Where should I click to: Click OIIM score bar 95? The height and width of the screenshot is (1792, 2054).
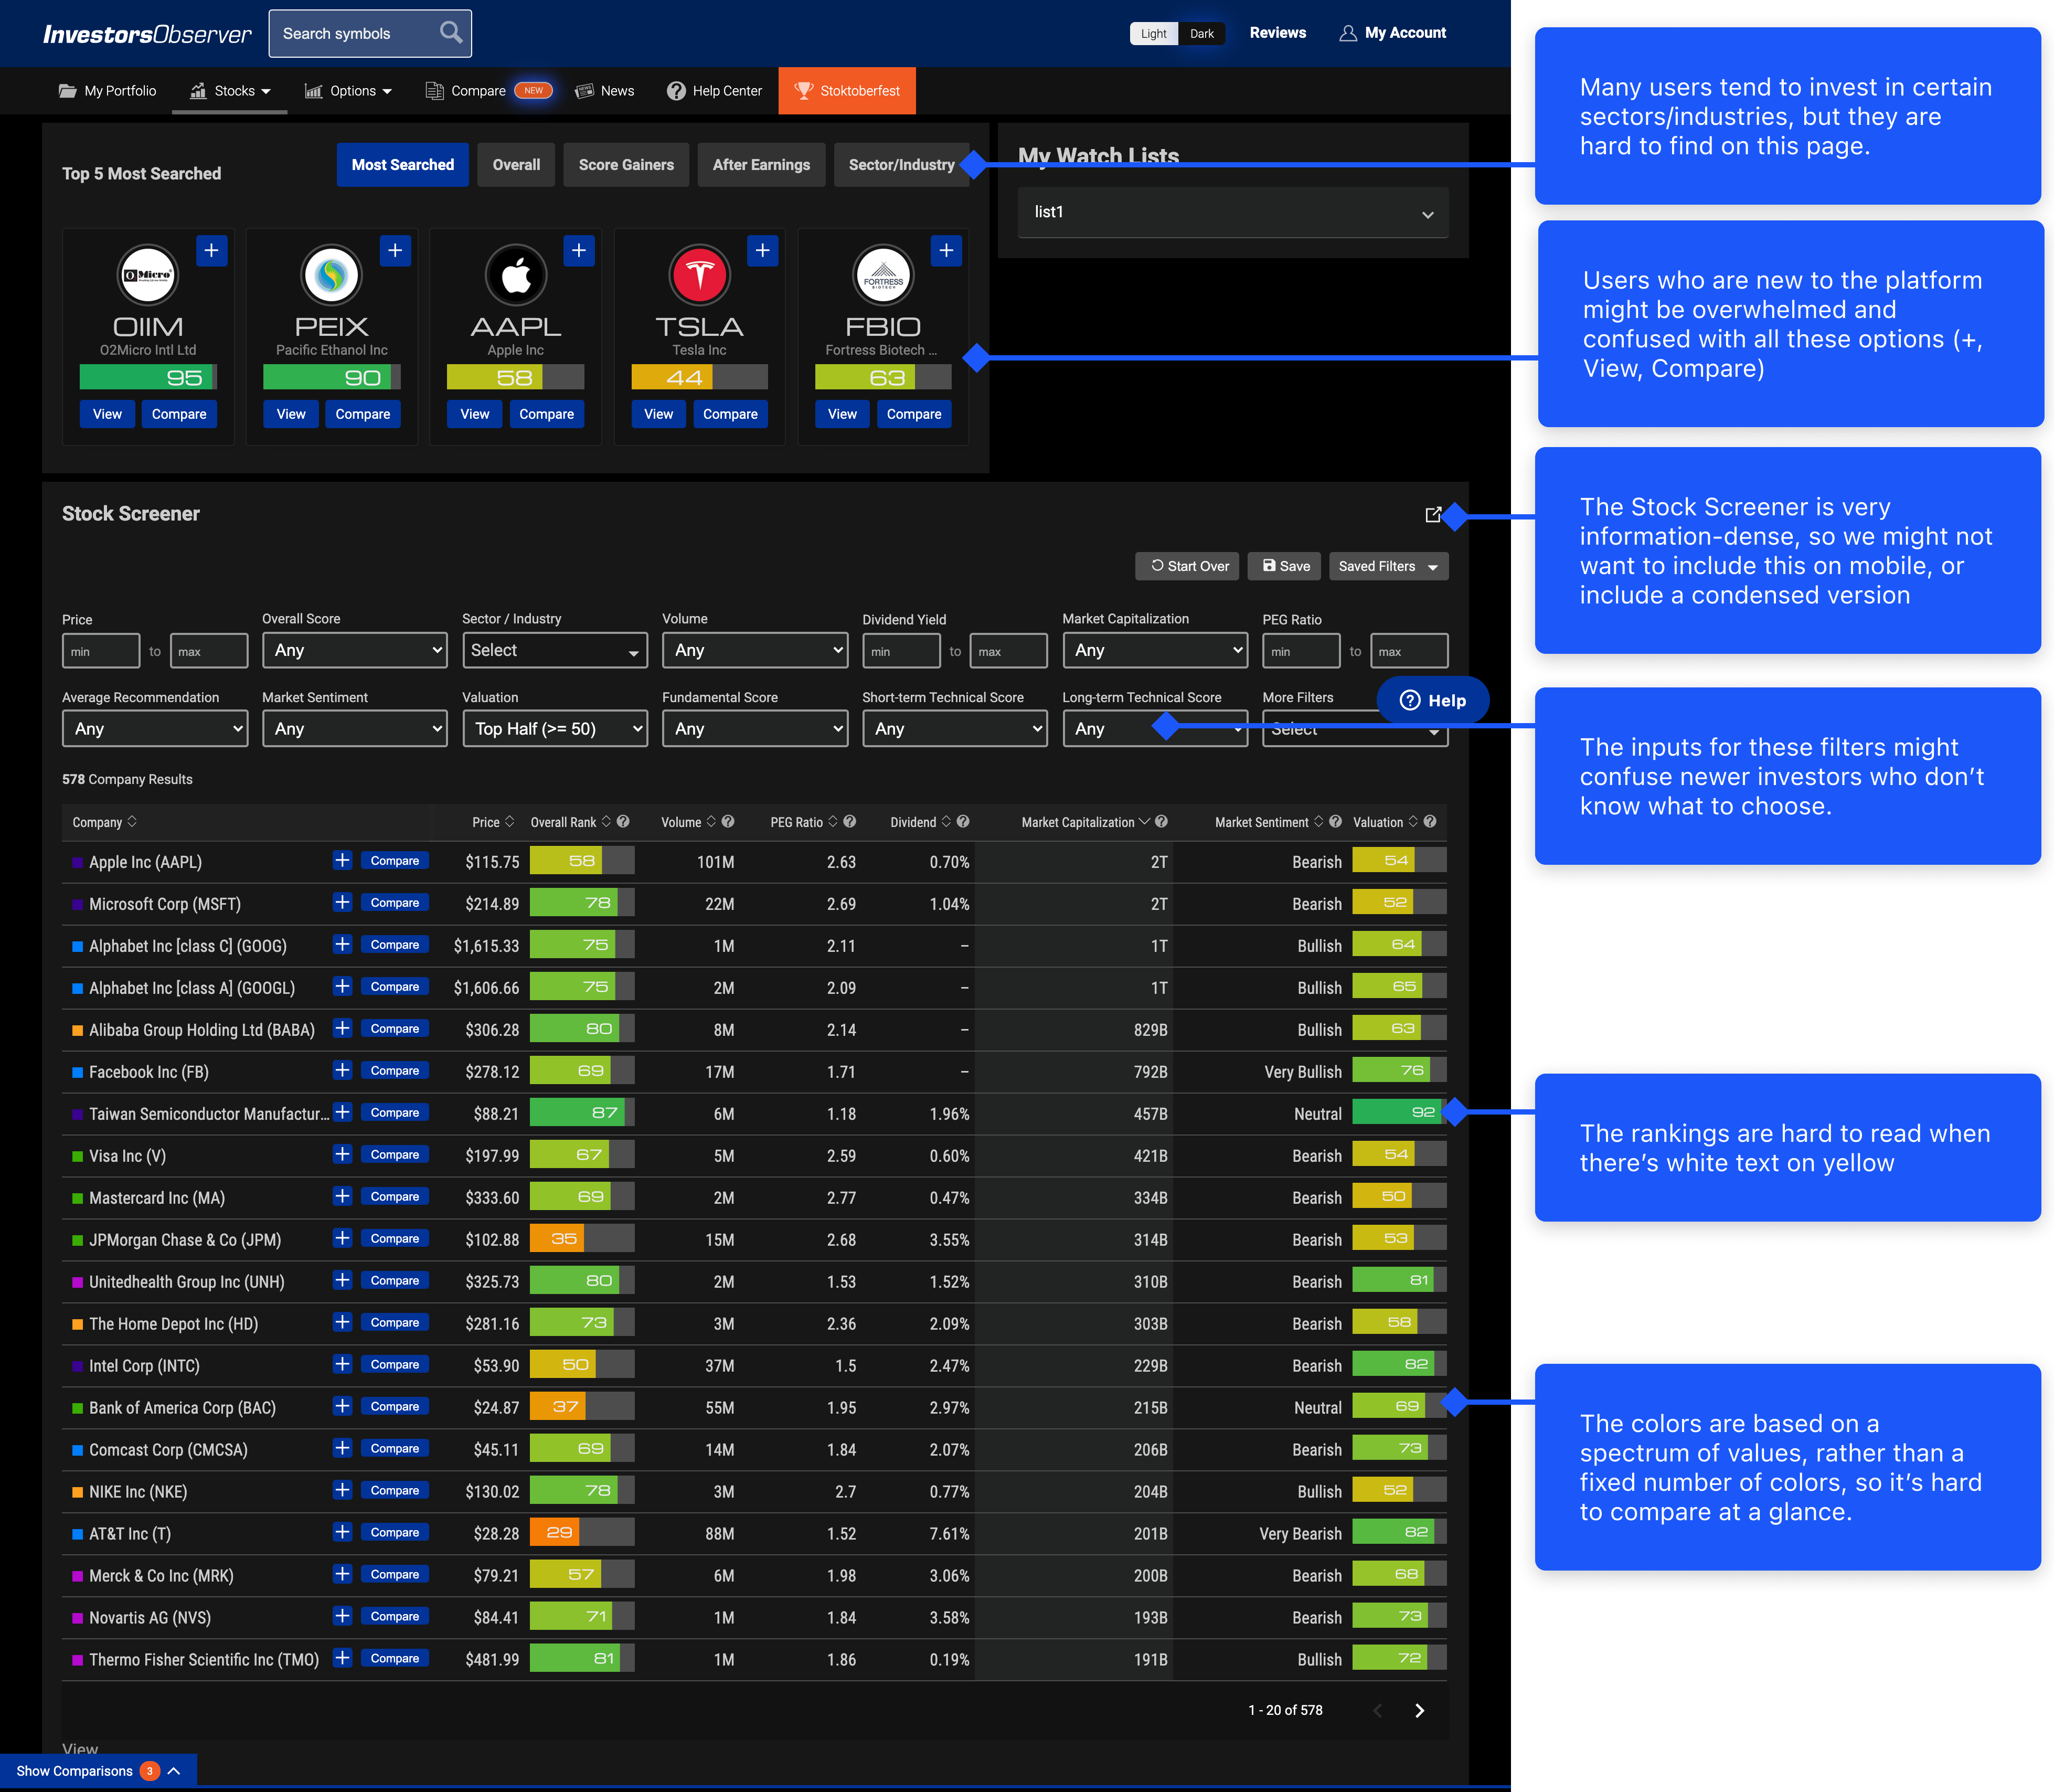pyautogui.click(x=148, y=377)
